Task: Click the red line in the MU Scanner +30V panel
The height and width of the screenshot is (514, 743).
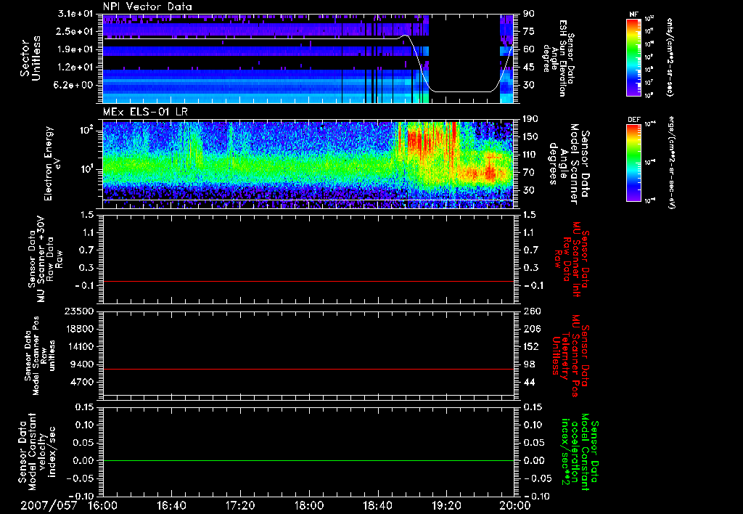Action: (x=308, y=281)
